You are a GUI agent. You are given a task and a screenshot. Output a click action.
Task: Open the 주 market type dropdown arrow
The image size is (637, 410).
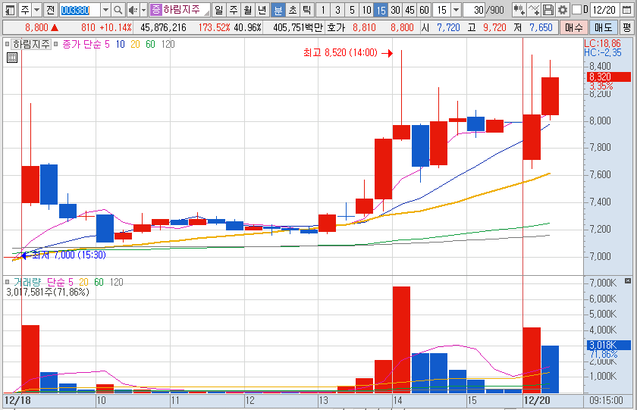[37, 10]
